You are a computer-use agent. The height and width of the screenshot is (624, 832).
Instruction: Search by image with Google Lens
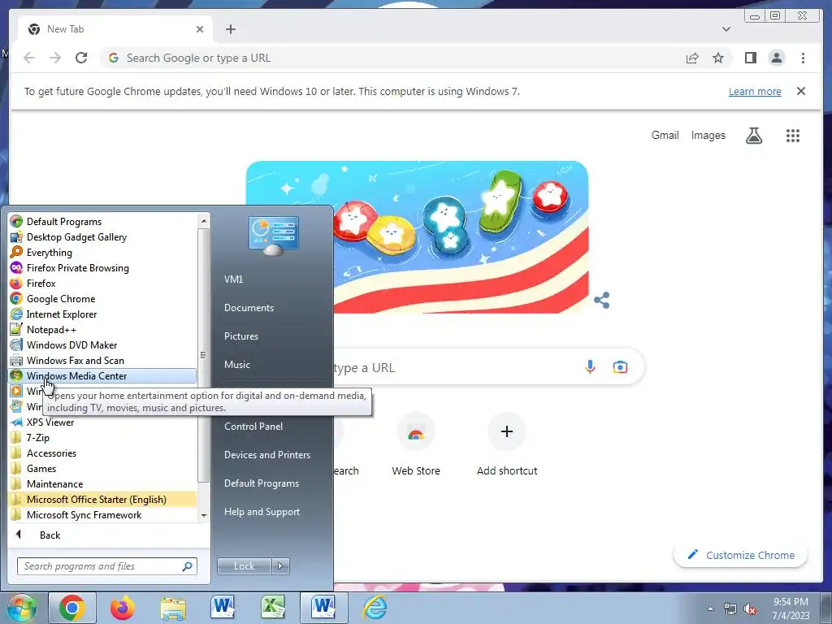620,366
